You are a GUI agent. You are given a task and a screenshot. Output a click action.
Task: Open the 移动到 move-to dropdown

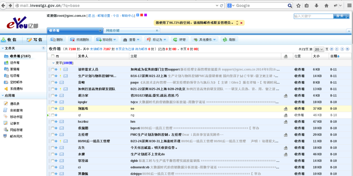[106, 40]
